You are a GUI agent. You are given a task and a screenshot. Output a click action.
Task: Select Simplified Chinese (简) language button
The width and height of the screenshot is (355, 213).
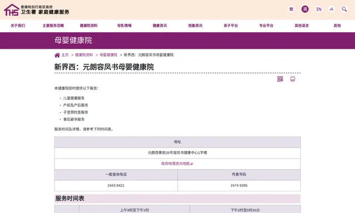tap(305, 9)
